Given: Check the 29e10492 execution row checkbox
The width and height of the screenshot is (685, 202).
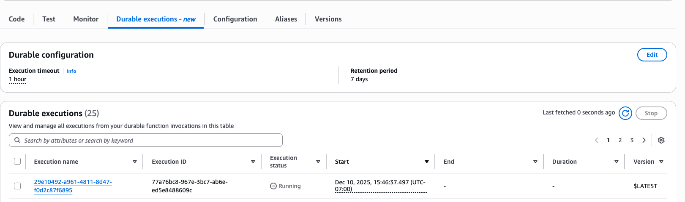Looking at the screenshot, I should click(x=17, y=186).
